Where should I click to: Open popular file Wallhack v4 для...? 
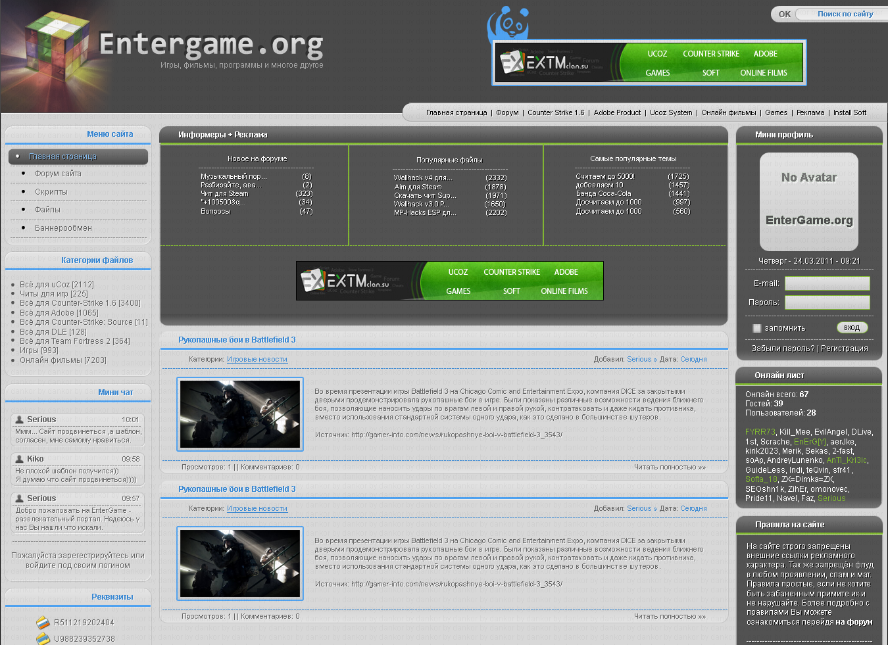(x=423, y=178)
